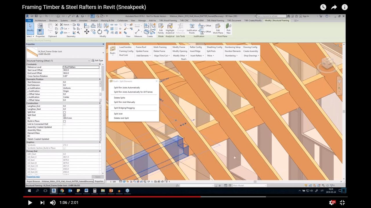The width and height of the screenshot is (371, 208).
Task: Exit fullscreen in YouTube player
Action: point(342,203)
